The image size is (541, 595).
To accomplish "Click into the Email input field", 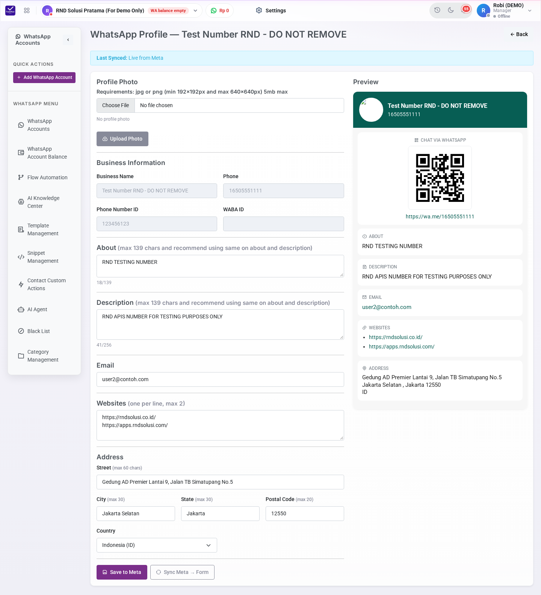I will coord(220,379).
